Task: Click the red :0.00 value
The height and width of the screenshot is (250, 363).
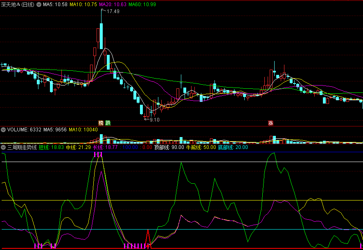Action: pyautogui.click(x=146, y=147)
